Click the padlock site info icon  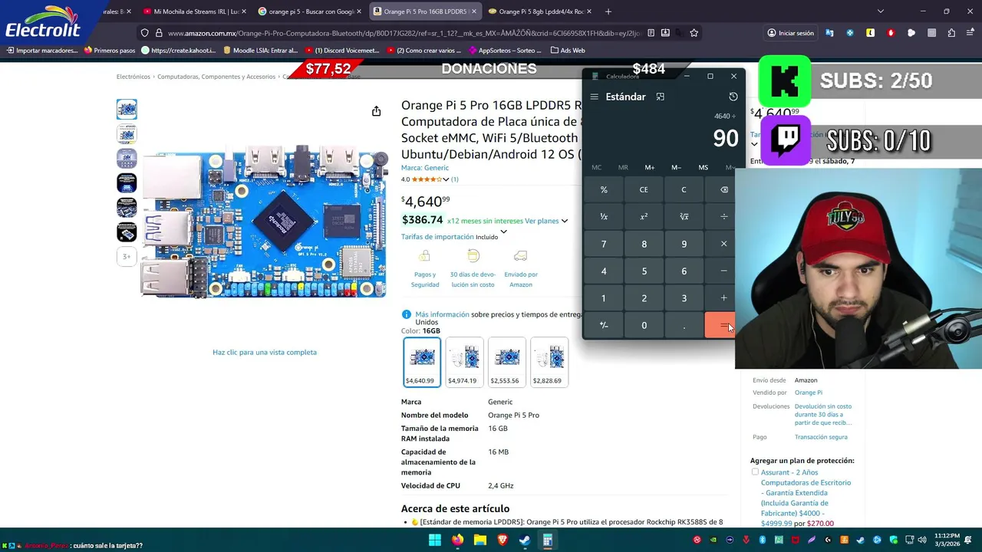click(x=159, y=33)
